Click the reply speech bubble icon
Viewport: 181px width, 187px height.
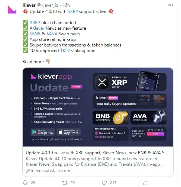click(25, 183)
